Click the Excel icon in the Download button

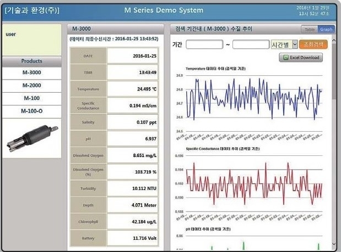286,57
